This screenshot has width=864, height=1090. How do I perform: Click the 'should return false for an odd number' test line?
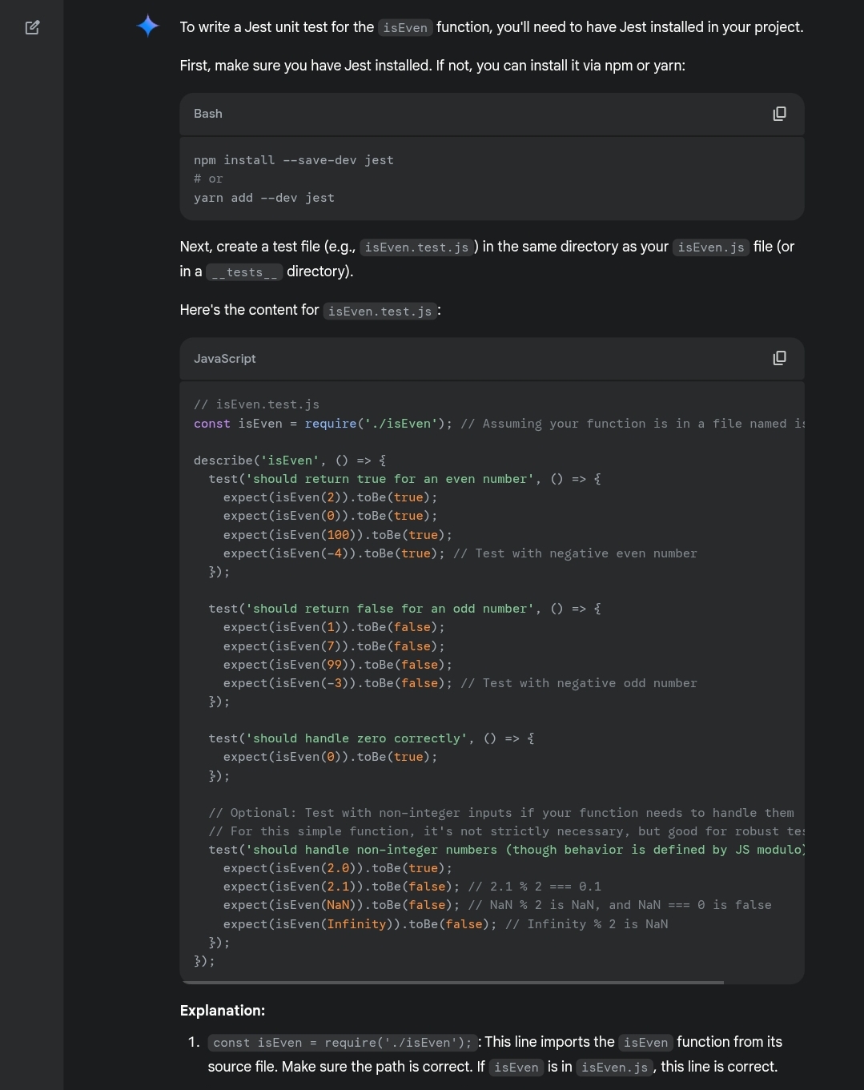[x=404, y=609]
